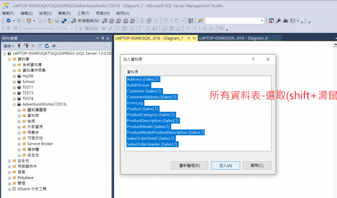
Task: Close the 物件總管 panel
Action: pos(108,38)
